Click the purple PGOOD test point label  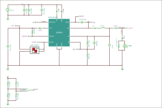[25, 36]
